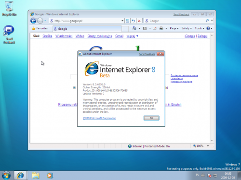
Task: Click the Google search box in IE toolbar
Action: 174,21
